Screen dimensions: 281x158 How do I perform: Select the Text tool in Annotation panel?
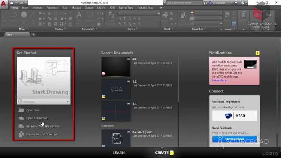(79, 17)
